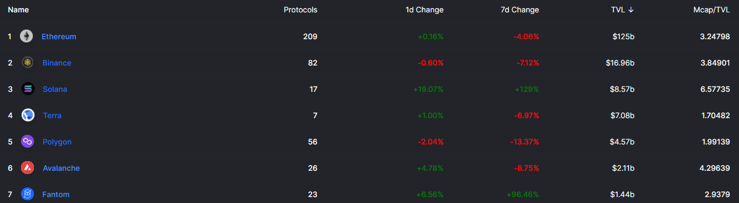The width and height of the screenshot is (739, 203).
Task: Sort by 7d Change column
Action: click(x=520, y=10)
